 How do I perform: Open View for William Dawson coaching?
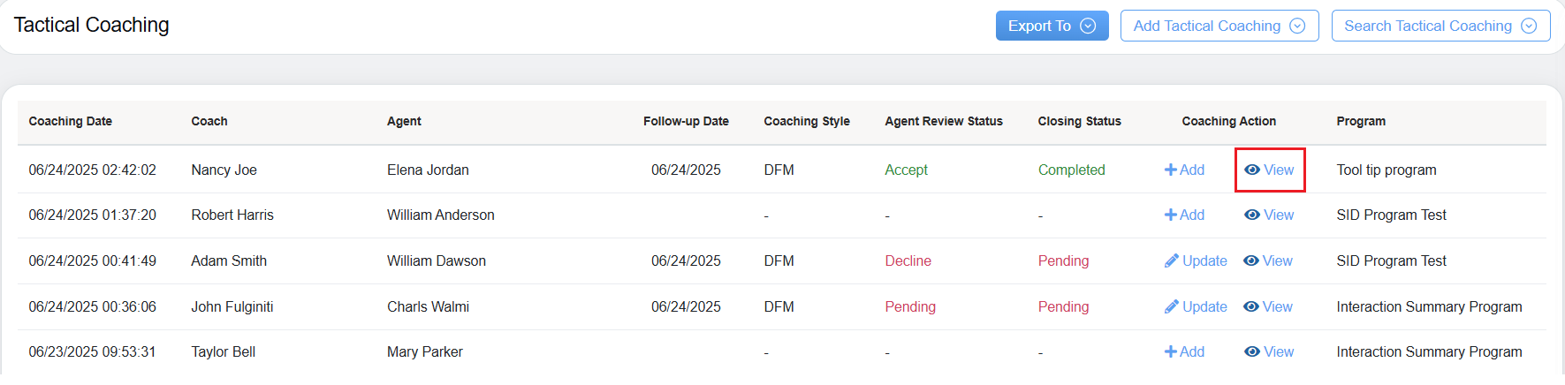pos(1268,260)
